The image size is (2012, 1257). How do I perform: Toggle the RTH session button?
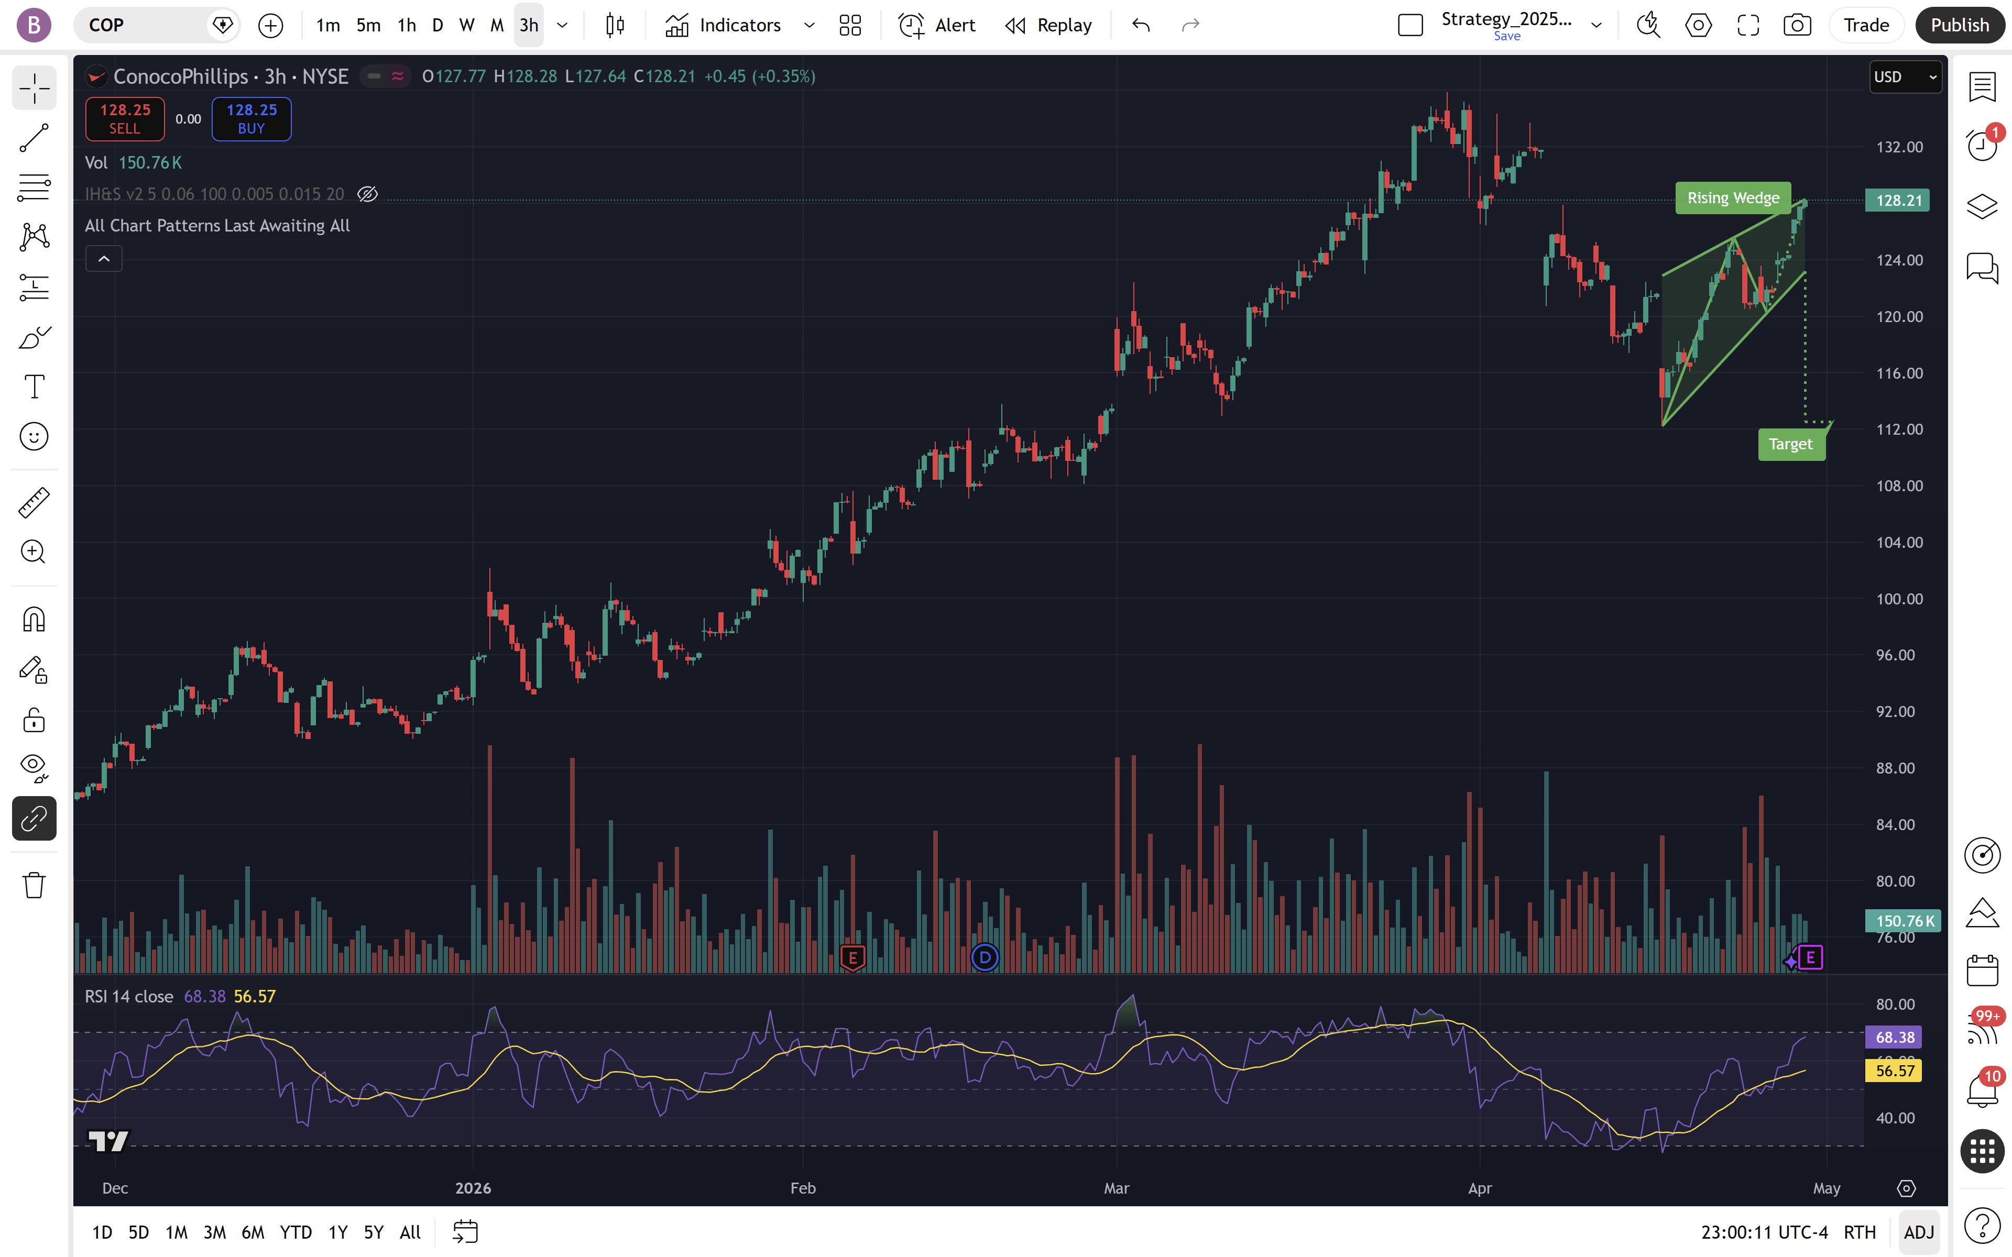[1860, 1231]
